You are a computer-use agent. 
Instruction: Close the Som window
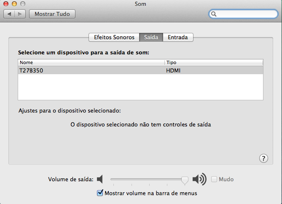[x=6, y=3]
